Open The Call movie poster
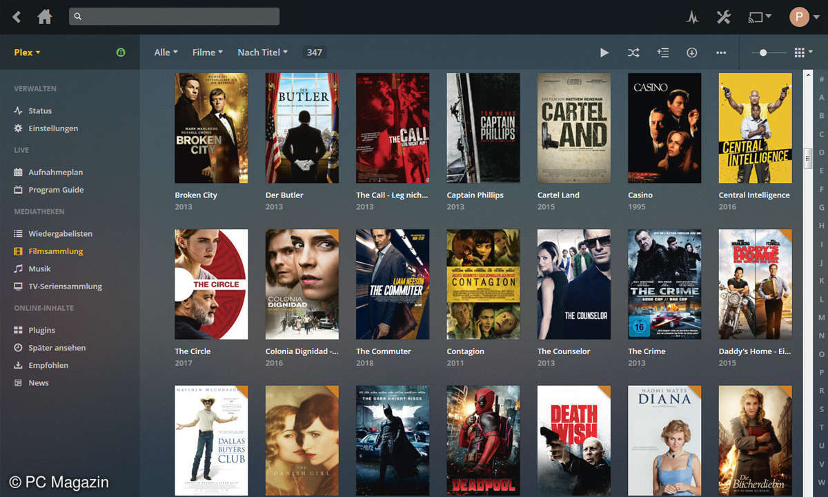 pyautogui.click(x=393, y=128)
